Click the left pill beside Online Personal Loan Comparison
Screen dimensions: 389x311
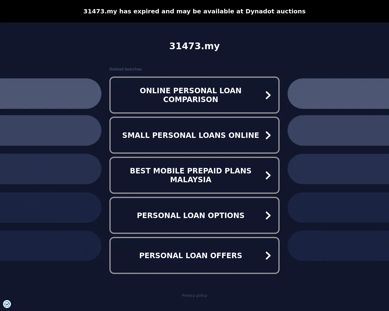click(x=51, y=94)
